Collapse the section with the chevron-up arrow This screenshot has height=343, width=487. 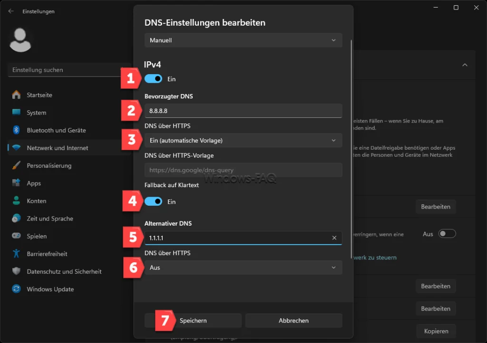(x=465, y=65)
